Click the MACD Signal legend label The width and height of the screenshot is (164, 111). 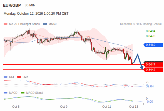point(35,93)
